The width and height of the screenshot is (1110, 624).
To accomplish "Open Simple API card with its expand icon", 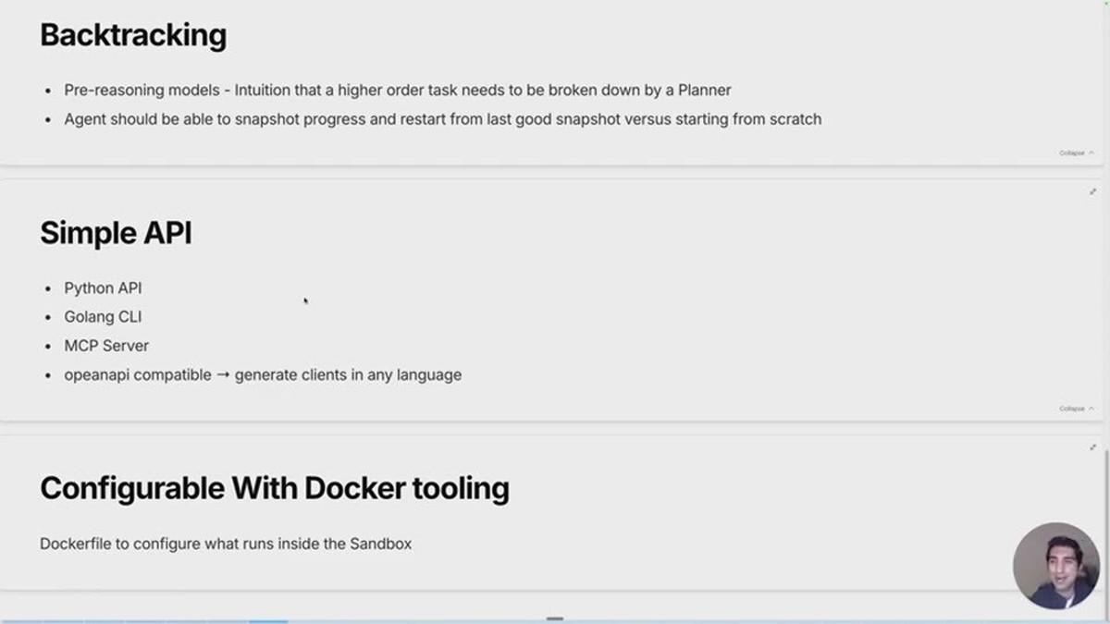I will point(1092,191).
